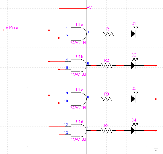This screenshot has height=154, width=163.
Task: Select resistor R3 zigzag symbol
Action: [107, 99]
